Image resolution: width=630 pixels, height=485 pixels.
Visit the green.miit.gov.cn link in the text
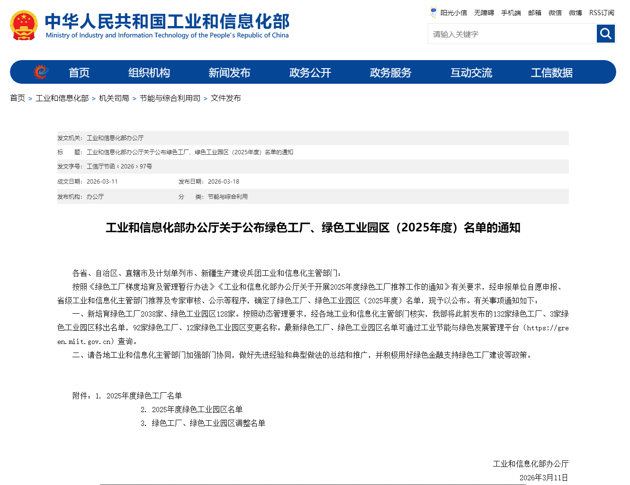(x=549, y=327)
